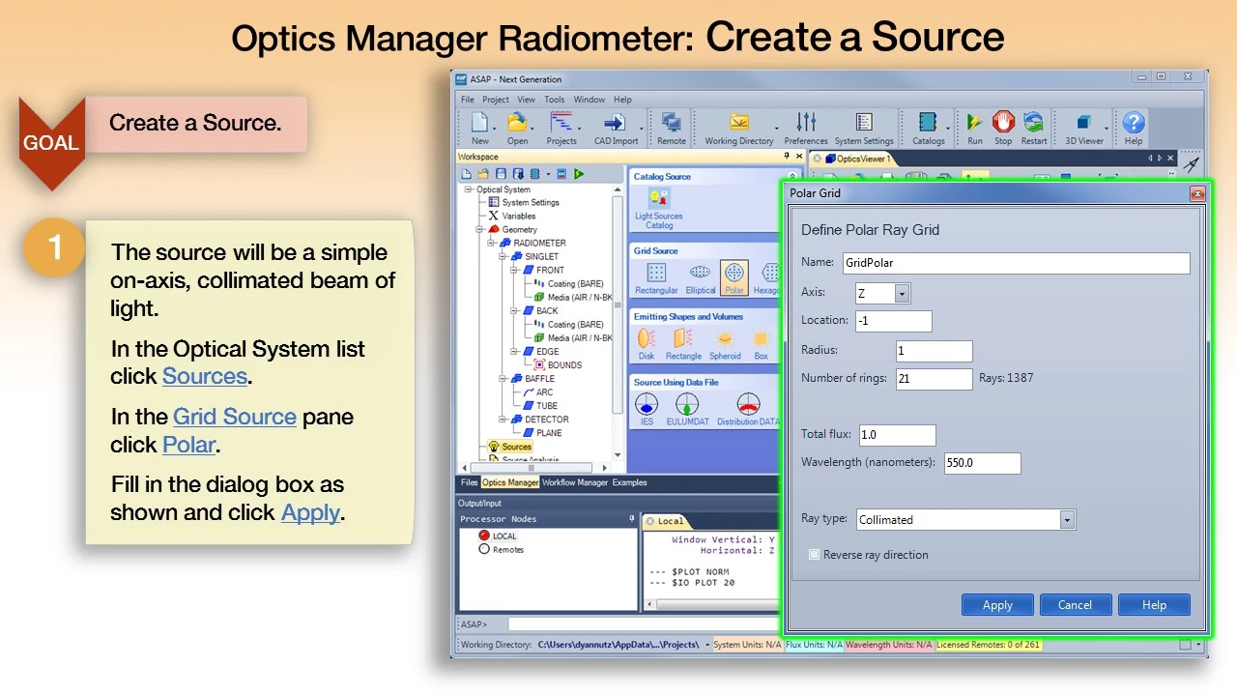This screenshot has width=1237, height=696.
Task: Open the Ray type dropdown
Action: 1067,520
